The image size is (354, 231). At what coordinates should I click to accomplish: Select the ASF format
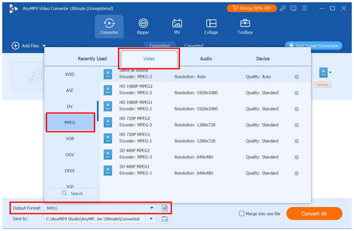tap(70, 90)
